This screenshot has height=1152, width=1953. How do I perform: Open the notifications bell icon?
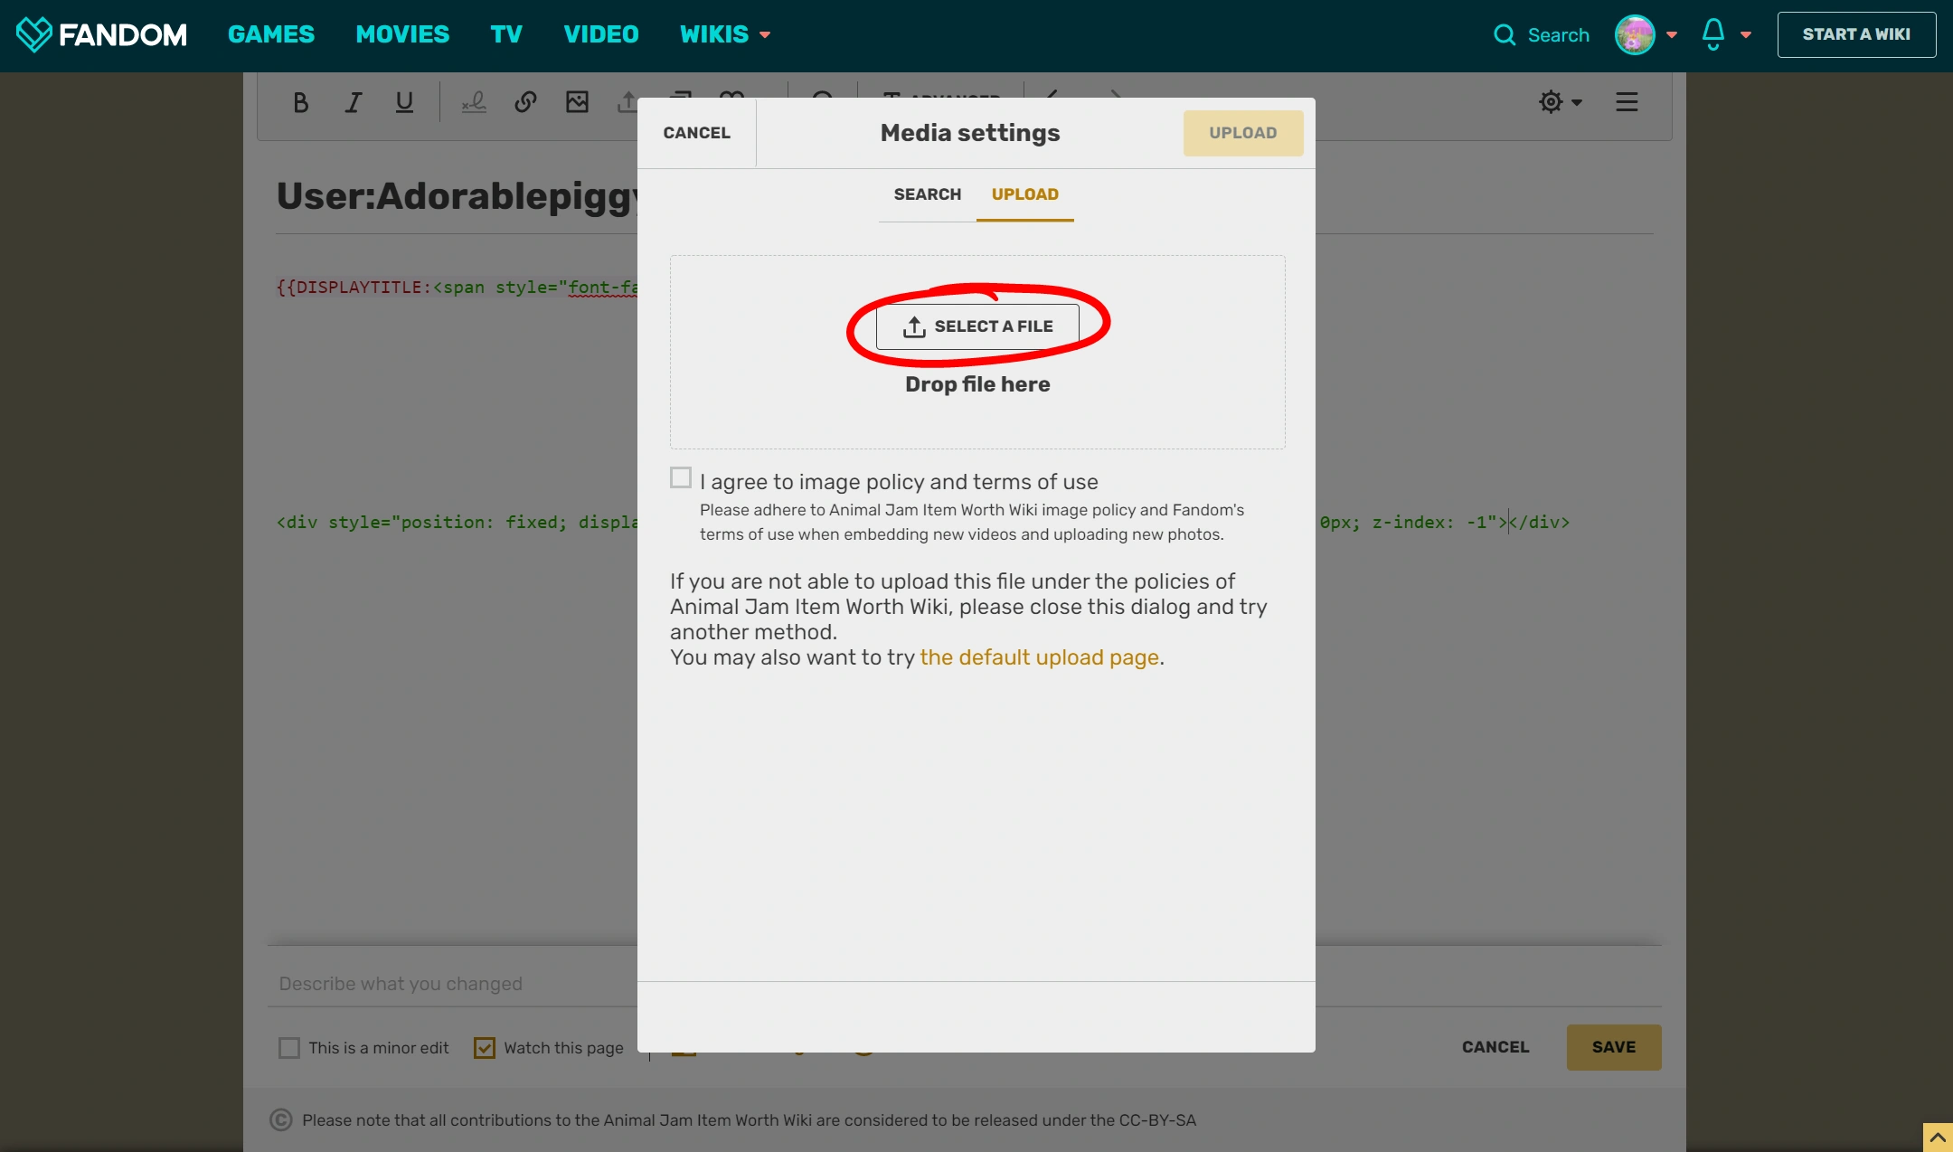click(1713, 34)
